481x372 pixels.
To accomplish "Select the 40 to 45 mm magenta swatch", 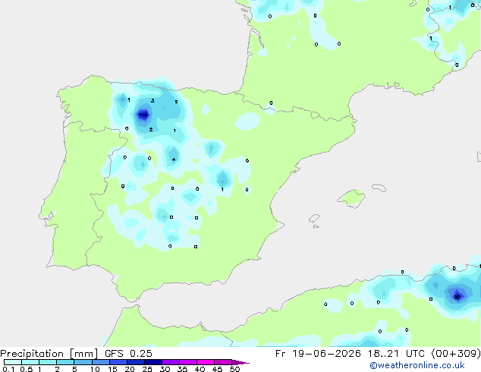I will click(x=206, y=362).
